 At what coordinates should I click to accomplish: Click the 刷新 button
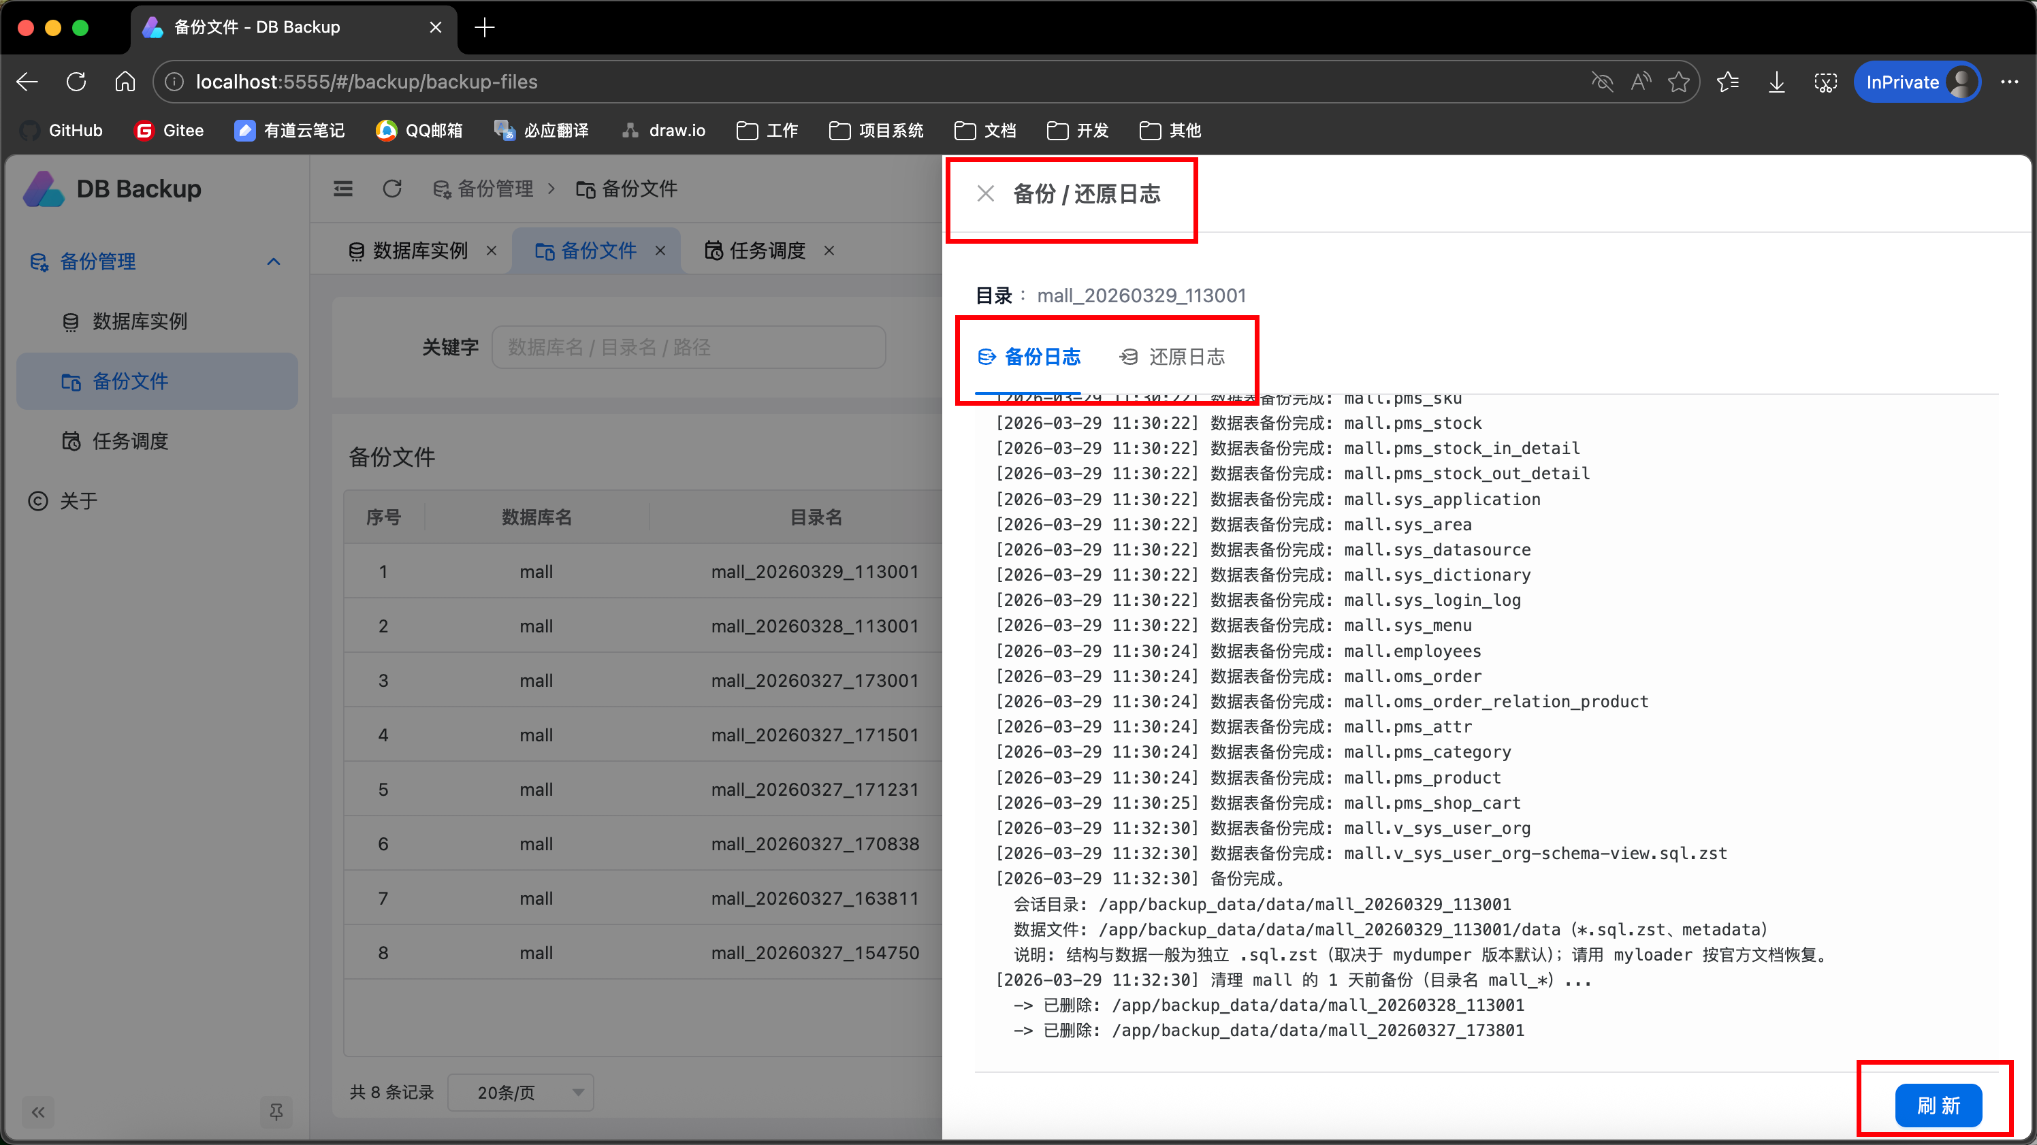tap(1938, 1105)
